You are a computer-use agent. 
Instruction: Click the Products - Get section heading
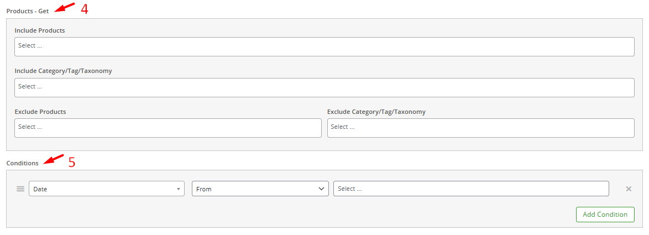coord(28,11)
